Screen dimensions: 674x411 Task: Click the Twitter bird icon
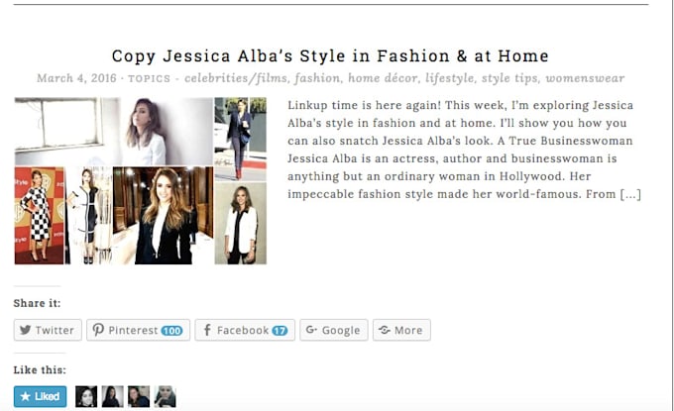[26, 330]
